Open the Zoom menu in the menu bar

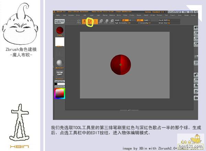pos(180,15)
